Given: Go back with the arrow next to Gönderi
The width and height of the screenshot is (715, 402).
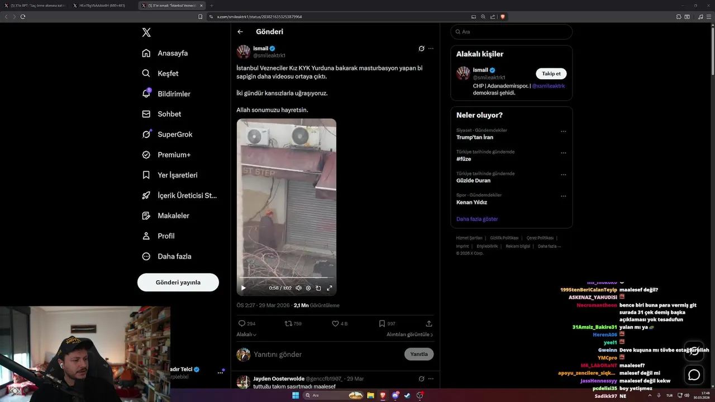Looking at the screenshot, I should pyautogui.click(x=240, y=32).
